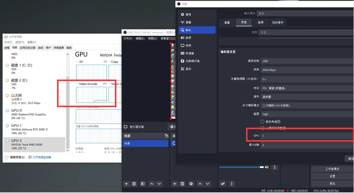This screenshot has width=354, height=193.
Task: Enable the 前向考虑 checkbox
Action: pos(262,122)
